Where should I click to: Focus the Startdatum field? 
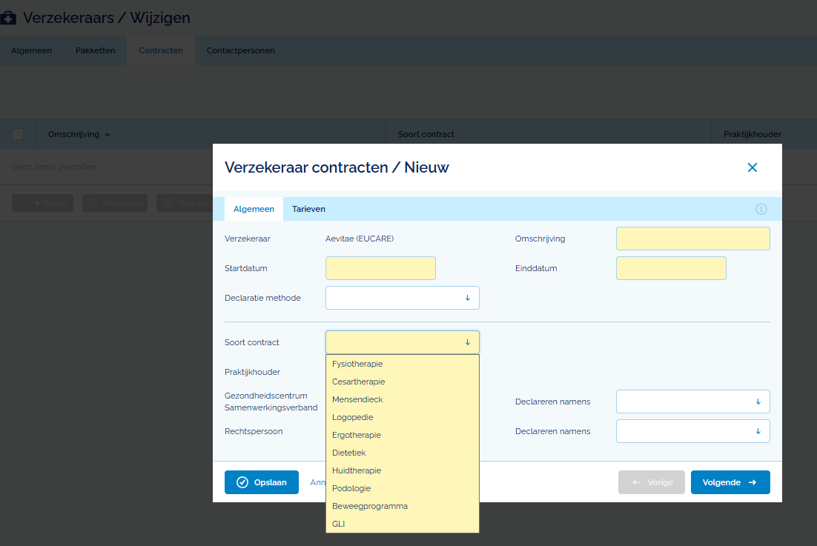click(380, 268)
